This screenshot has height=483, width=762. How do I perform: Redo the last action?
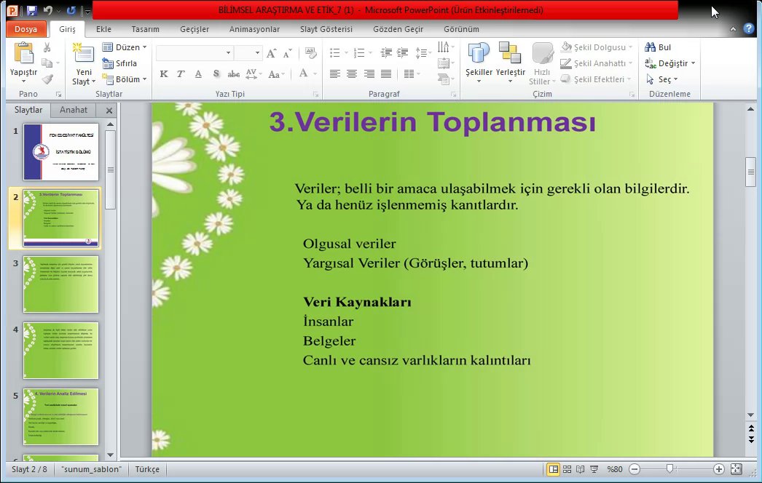click(x=71, y=10)
